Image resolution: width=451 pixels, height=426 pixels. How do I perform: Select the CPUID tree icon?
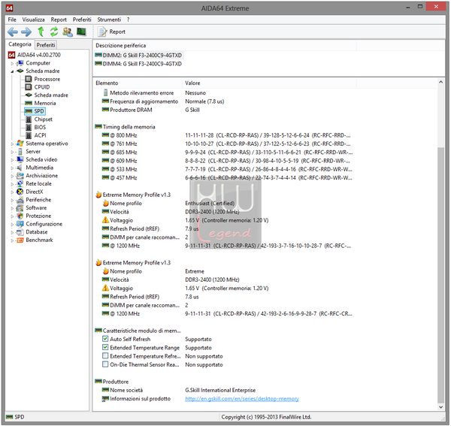pyautogui.click(x=29, y=87)
